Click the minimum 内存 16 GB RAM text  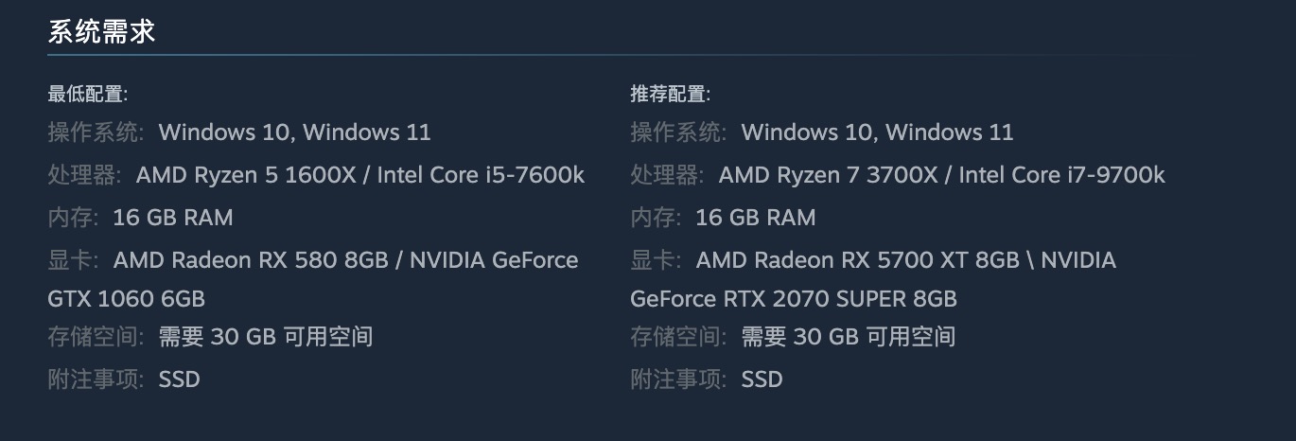pos(172,218)
